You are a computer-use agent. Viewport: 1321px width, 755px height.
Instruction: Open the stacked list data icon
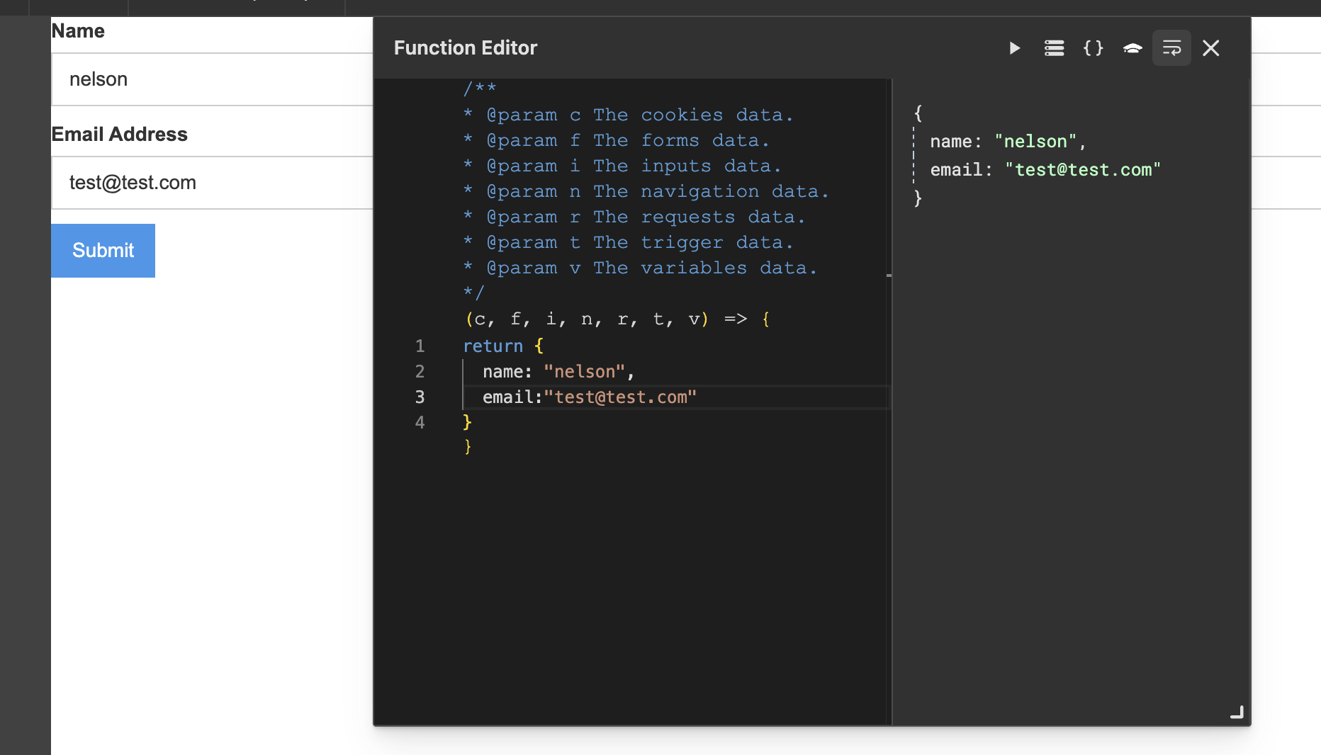click(1054, 48)
